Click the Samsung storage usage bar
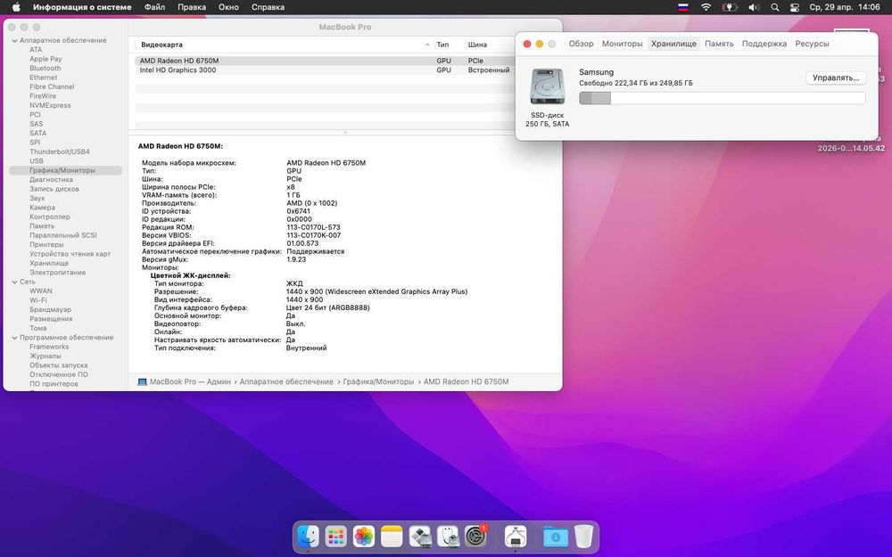This screenshot has height=557, width=892. (722, 98)
